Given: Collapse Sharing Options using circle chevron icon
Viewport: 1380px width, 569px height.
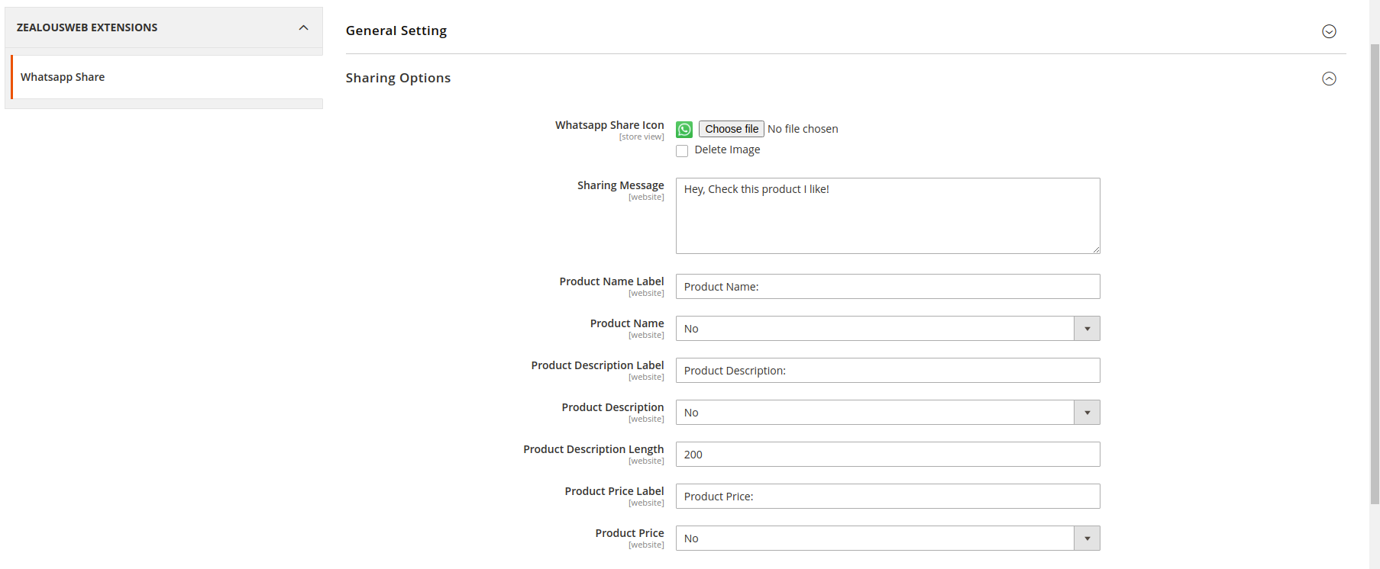Looking at the screenshot, I should 1329,79.
